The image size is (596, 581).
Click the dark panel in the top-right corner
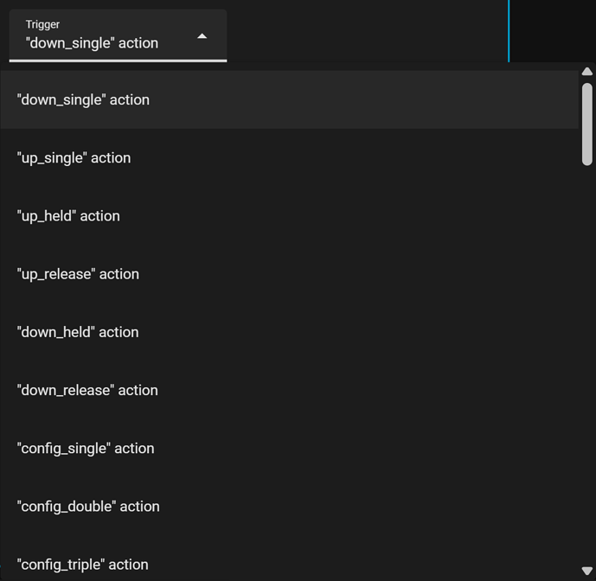553,30
